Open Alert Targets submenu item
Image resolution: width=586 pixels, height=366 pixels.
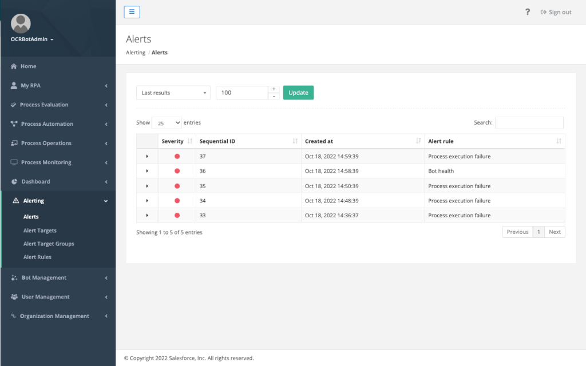point(40,230)
